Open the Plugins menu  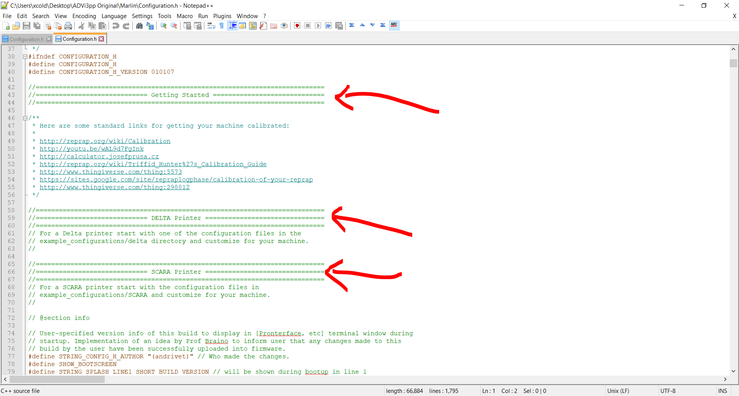pyautogui.click(x=222, y=16)
